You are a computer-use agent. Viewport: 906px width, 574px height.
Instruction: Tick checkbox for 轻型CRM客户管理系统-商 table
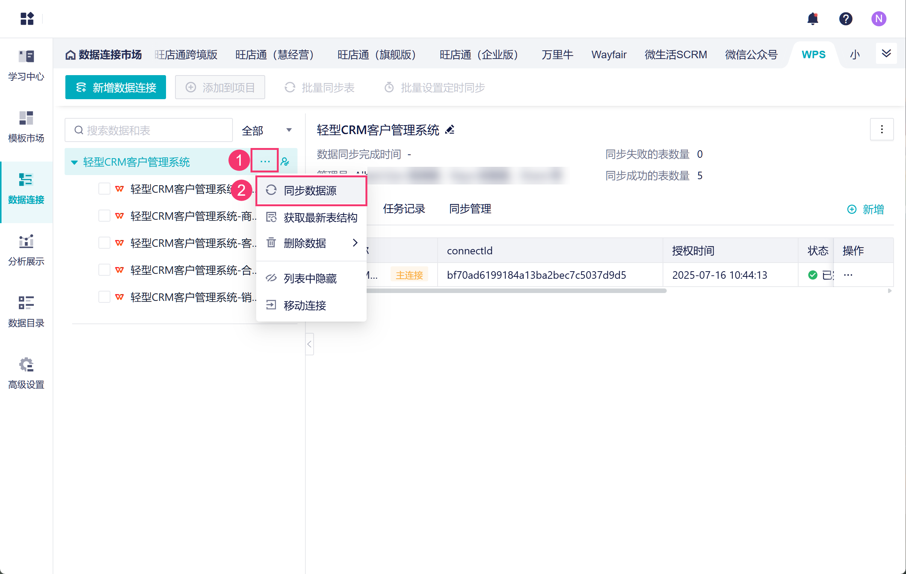(104, 216)
